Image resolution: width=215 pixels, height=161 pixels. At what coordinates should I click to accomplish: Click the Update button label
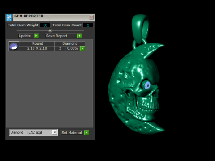click(x=25, y=36)
